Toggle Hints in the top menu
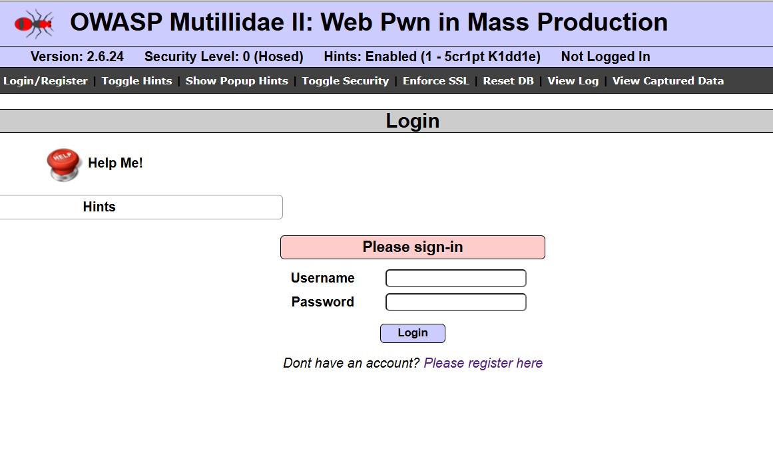The height and width of the screenshot is (472, 773). (x=136, y=81)
